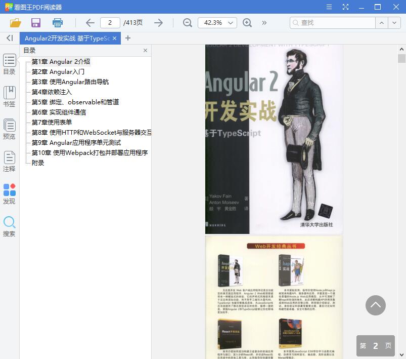Save the current document
This screenshot has height=359, width=406.
click(x=35, y=23)
